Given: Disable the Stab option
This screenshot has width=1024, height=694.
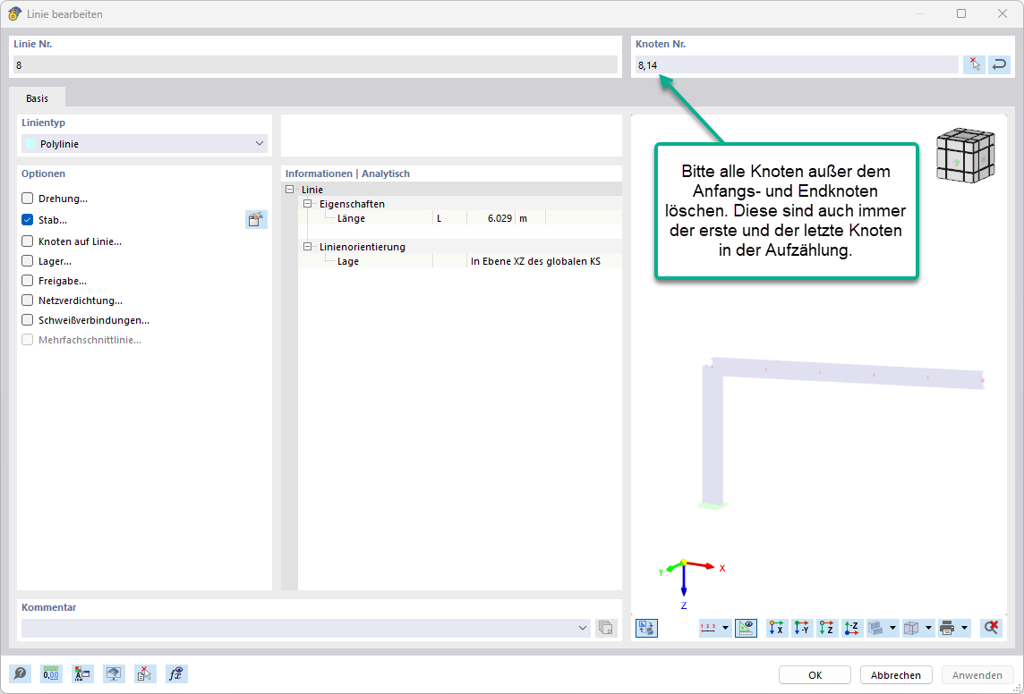Looking at the screenshot, I should pyautogui.click(x=27, y=219).
